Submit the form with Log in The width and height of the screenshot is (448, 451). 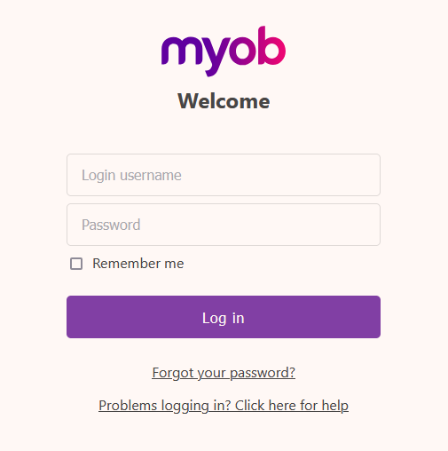pos(224,317)
